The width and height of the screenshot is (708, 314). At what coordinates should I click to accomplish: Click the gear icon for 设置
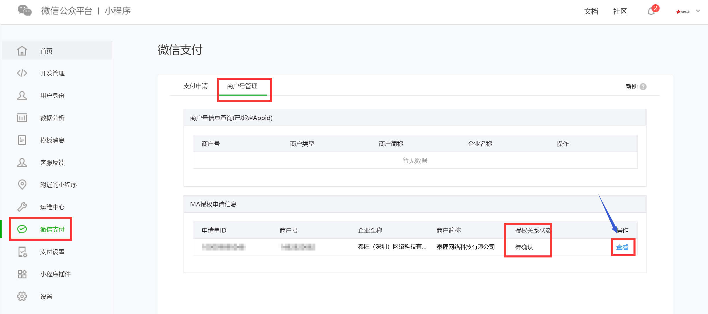(x=22, y=296)
